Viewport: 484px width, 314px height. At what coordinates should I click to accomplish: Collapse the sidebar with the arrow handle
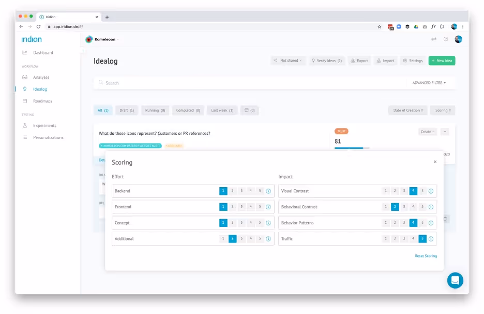tap(83, 50)
